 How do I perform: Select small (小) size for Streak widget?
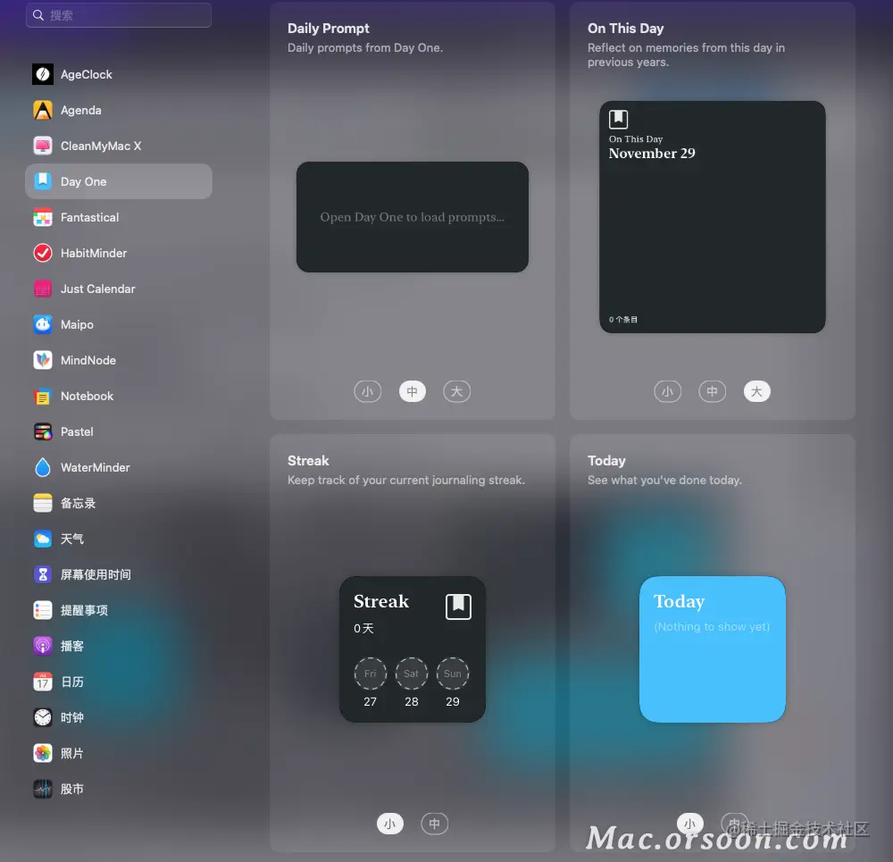(x=390, y=824)
